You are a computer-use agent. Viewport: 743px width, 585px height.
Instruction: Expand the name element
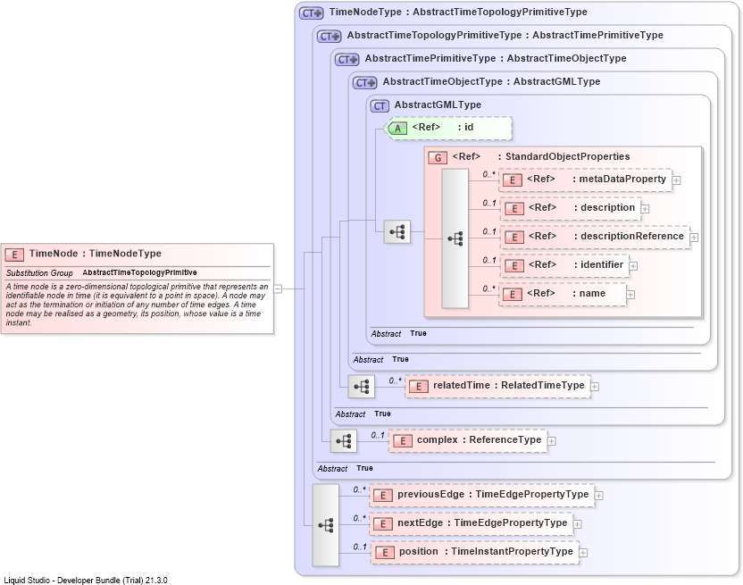pos(630,295)
